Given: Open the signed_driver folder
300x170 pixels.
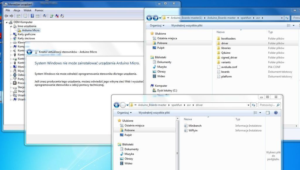Looking at the screenshot, I should coord(229,58).
